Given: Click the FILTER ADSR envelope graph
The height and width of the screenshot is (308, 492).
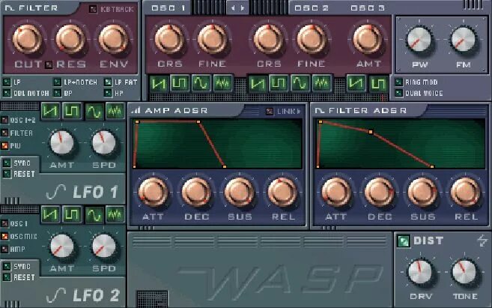Looking at the screenshot, I should pyautogui.click(x=401, y=144).
